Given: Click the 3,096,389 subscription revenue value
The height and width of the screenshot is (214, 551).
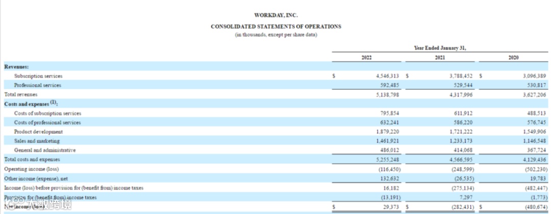Looking at the screenshot, I should click(x=535, y=76).
